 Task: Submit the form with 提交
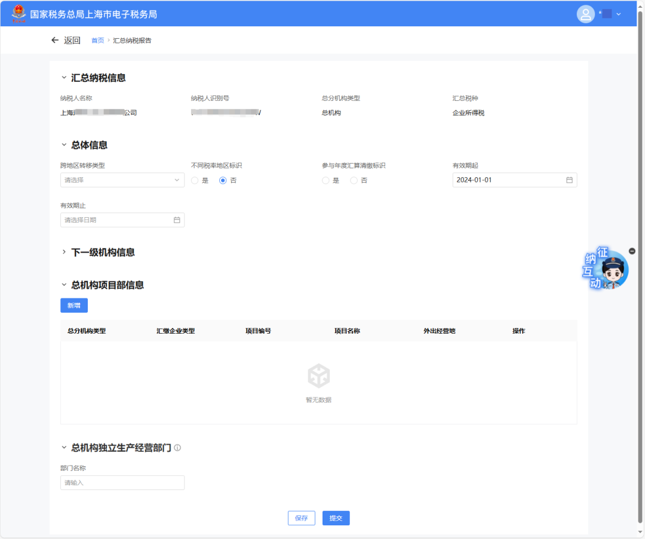point(336,518)
